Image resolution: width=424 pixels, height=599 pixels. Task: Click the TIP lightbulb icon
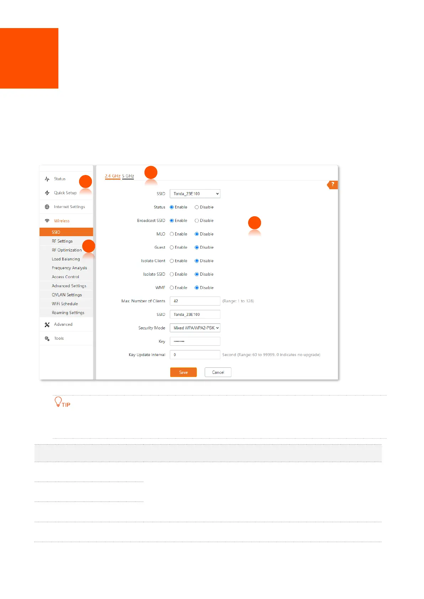click(x=58, y=402)
